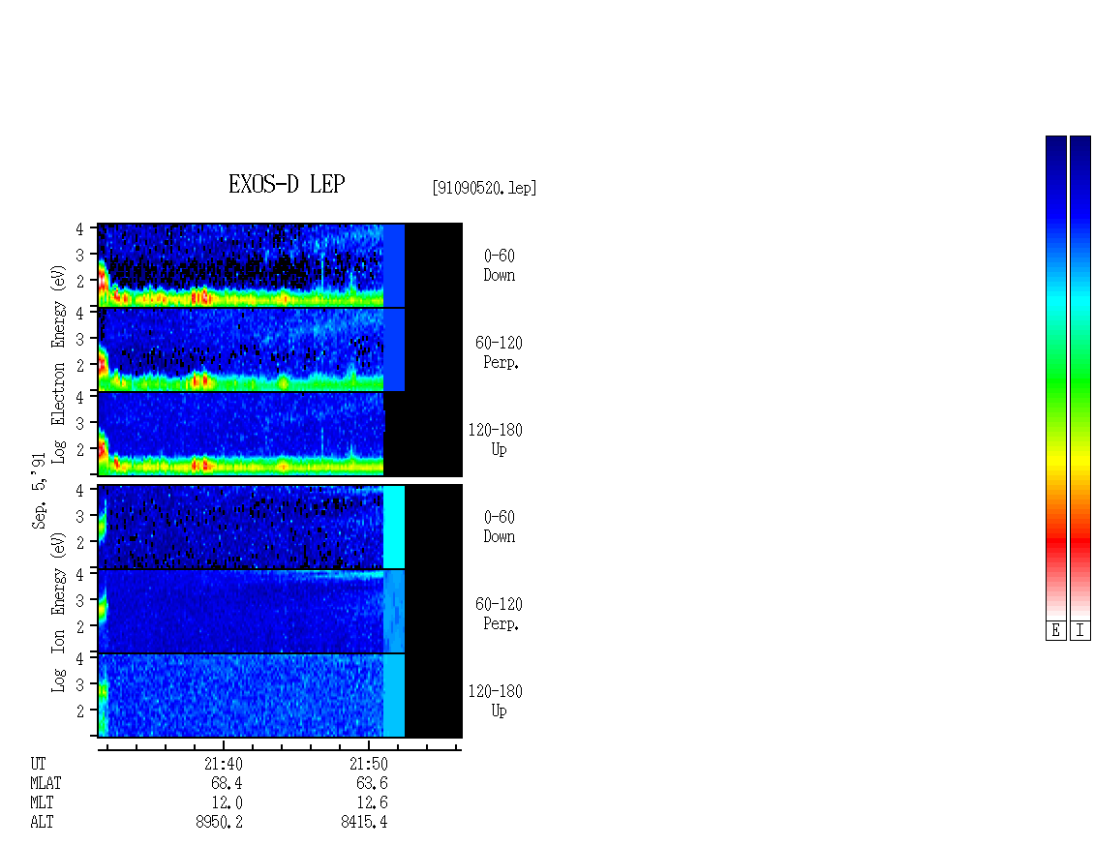Click the time axis tick at 21:50
Image resolution: width=1094 pixels, height=847 pixels.
click(x=369, y=745)
